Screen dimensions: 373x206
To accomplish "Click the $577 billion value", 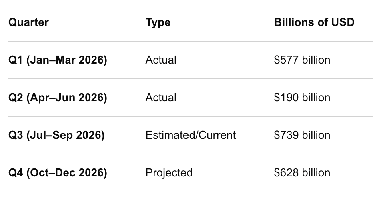I will (302, 60).
